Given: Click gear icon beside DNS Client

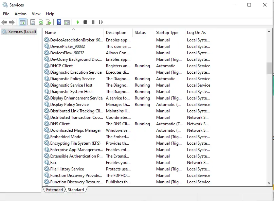Looking at the screenshot, I should click(47, 124).
